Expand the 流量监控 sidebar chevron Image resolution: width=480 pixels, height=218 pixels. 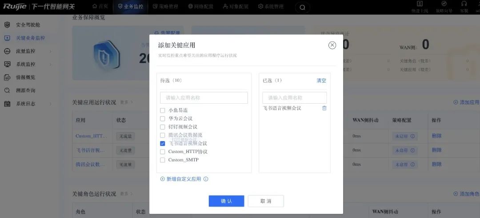[51, 51]
